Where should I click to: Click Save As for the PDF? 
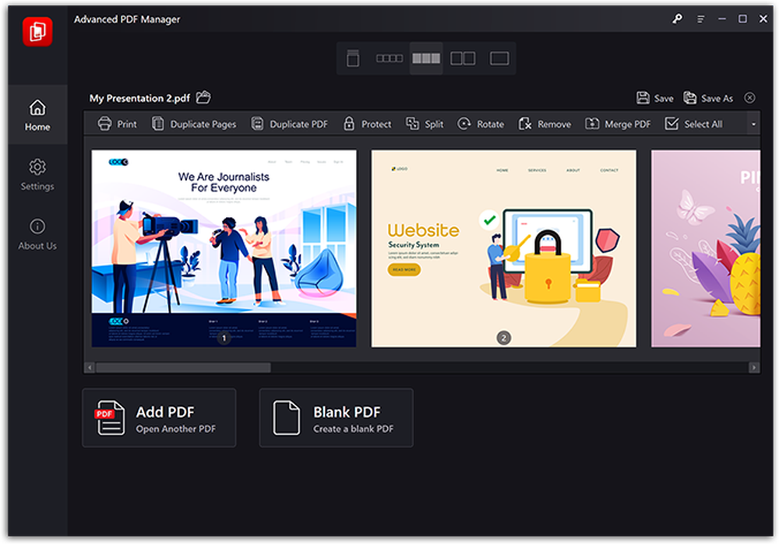pos(708,98)
